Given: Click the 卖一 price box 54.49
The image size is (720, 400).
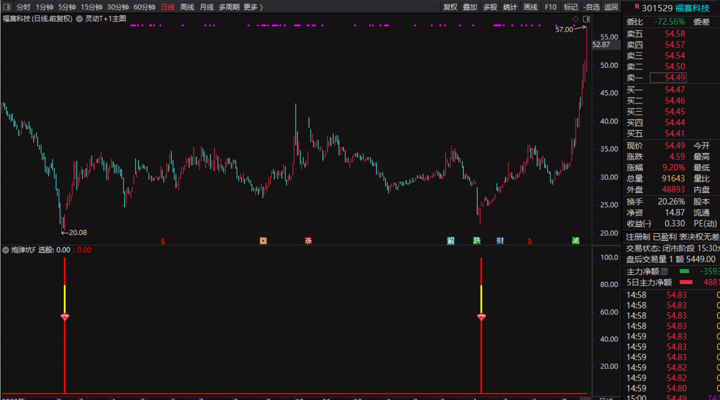Looking at the screenshot, I should 674,78.
